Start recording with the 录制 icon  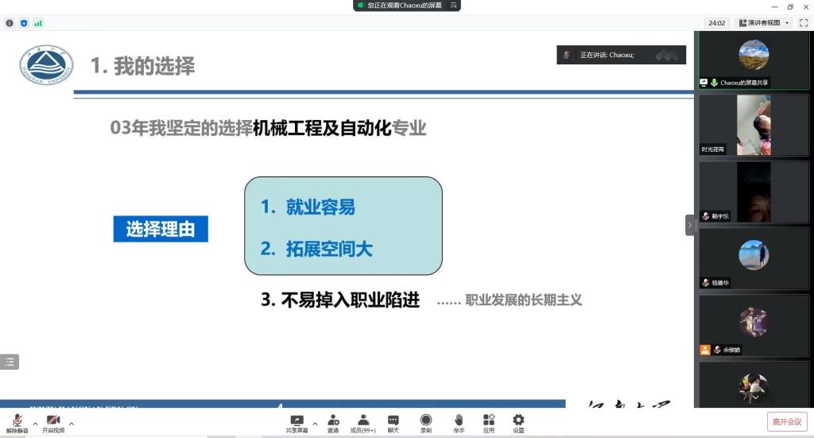pos(426,421)
